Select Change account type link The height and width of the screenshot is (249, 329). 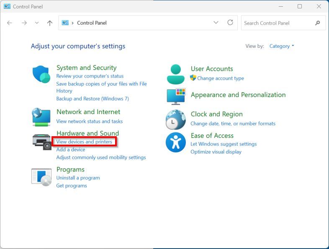click(220, 78)
